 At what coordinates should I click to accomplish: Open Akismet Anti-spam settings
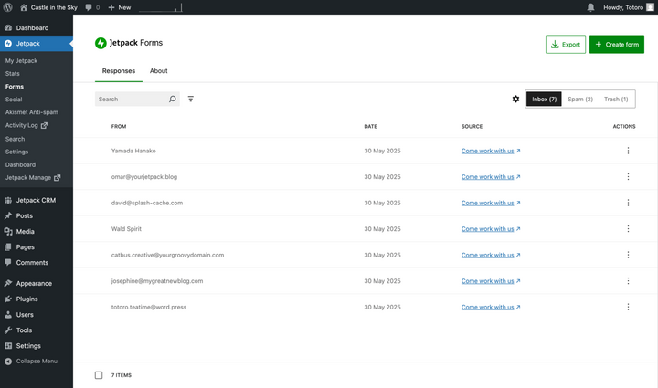[32, 112]
